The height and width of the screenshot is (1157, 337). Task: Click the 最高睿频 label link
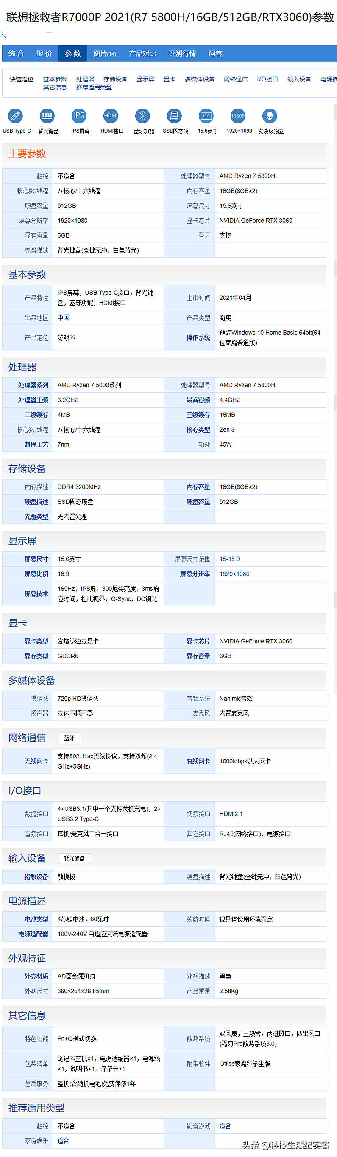click(198, 400)
